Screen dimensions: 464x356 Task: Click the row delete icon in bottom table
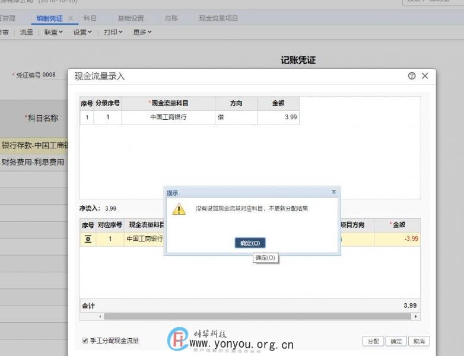tap(88, 239)
